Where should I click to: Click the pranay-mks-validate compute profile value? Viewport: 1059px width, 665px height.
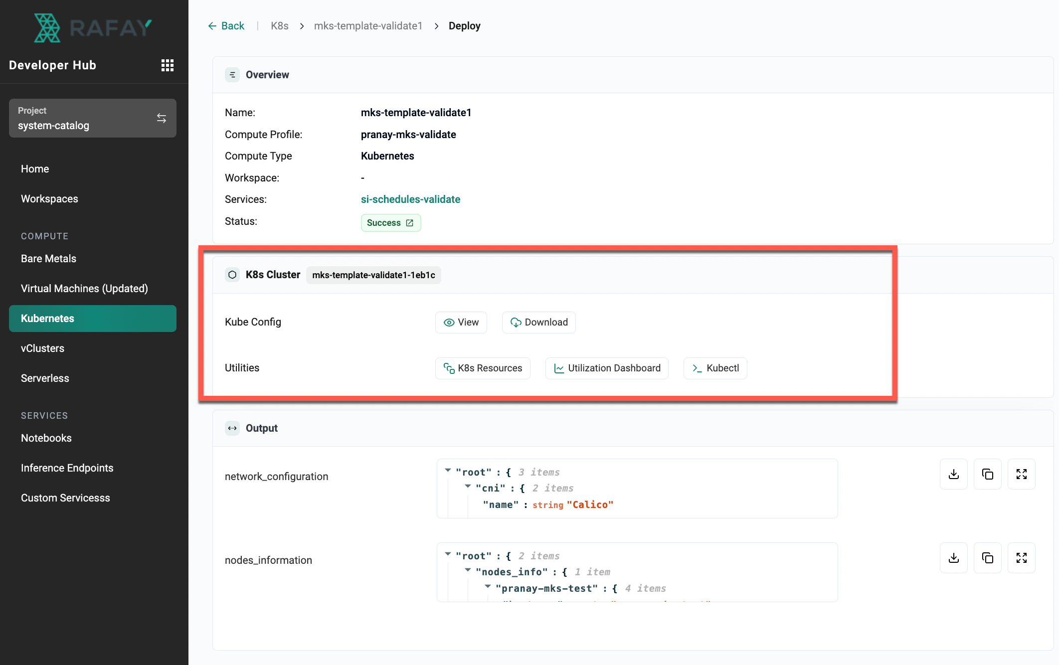click(408, 135)
